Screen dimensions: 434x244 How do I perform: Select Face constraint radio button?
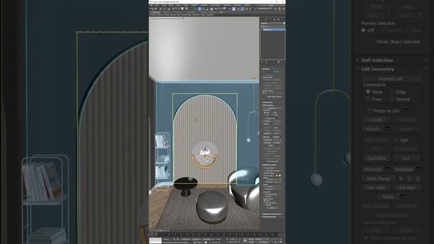click(264, 115)
